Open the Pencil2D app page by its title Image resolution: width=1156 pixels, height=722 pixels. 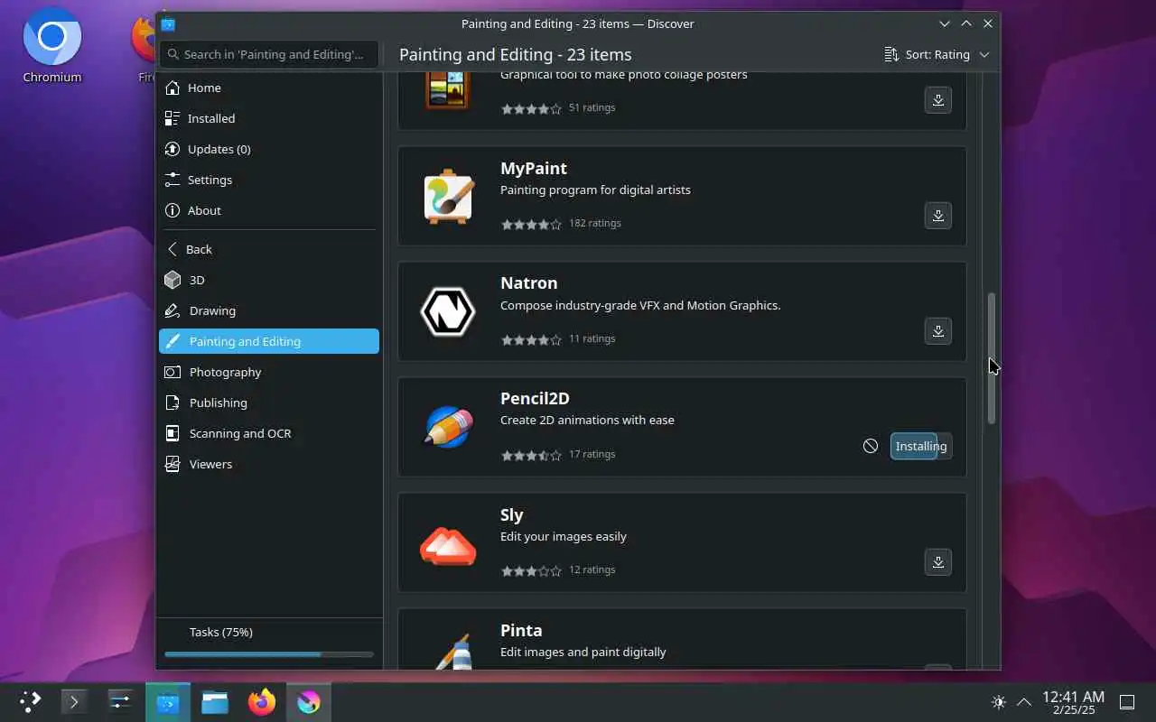click(x=535, y=398)
